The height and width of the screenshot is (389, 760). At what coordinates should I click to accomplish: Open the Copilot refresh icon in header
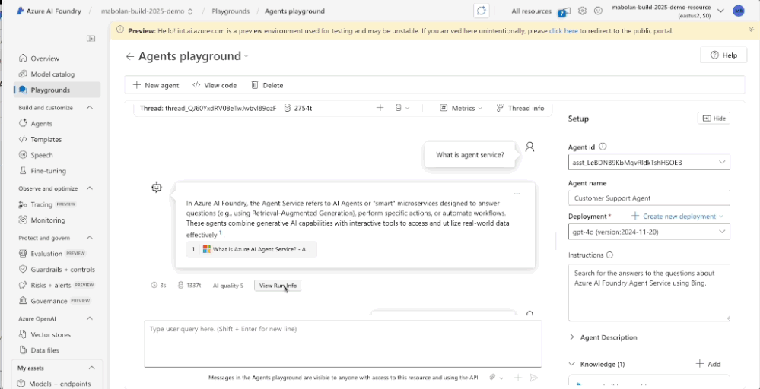[x=482, y=11]
